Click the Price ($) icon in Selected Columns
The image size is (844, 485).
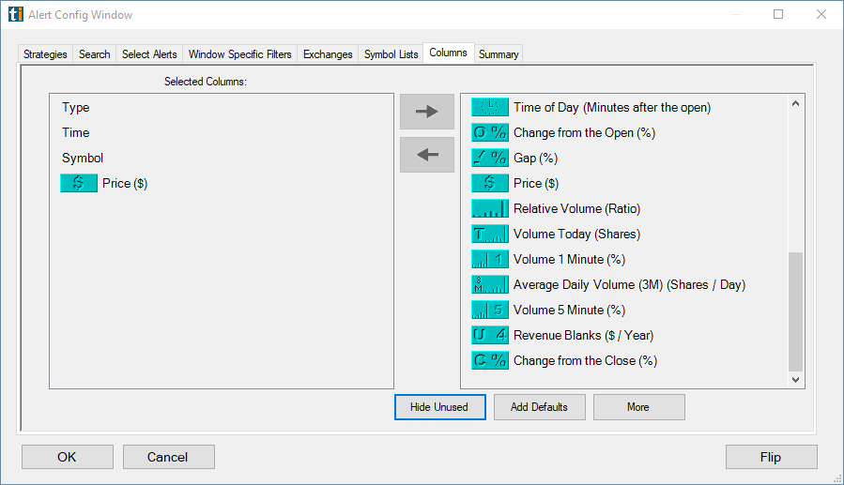79,183
